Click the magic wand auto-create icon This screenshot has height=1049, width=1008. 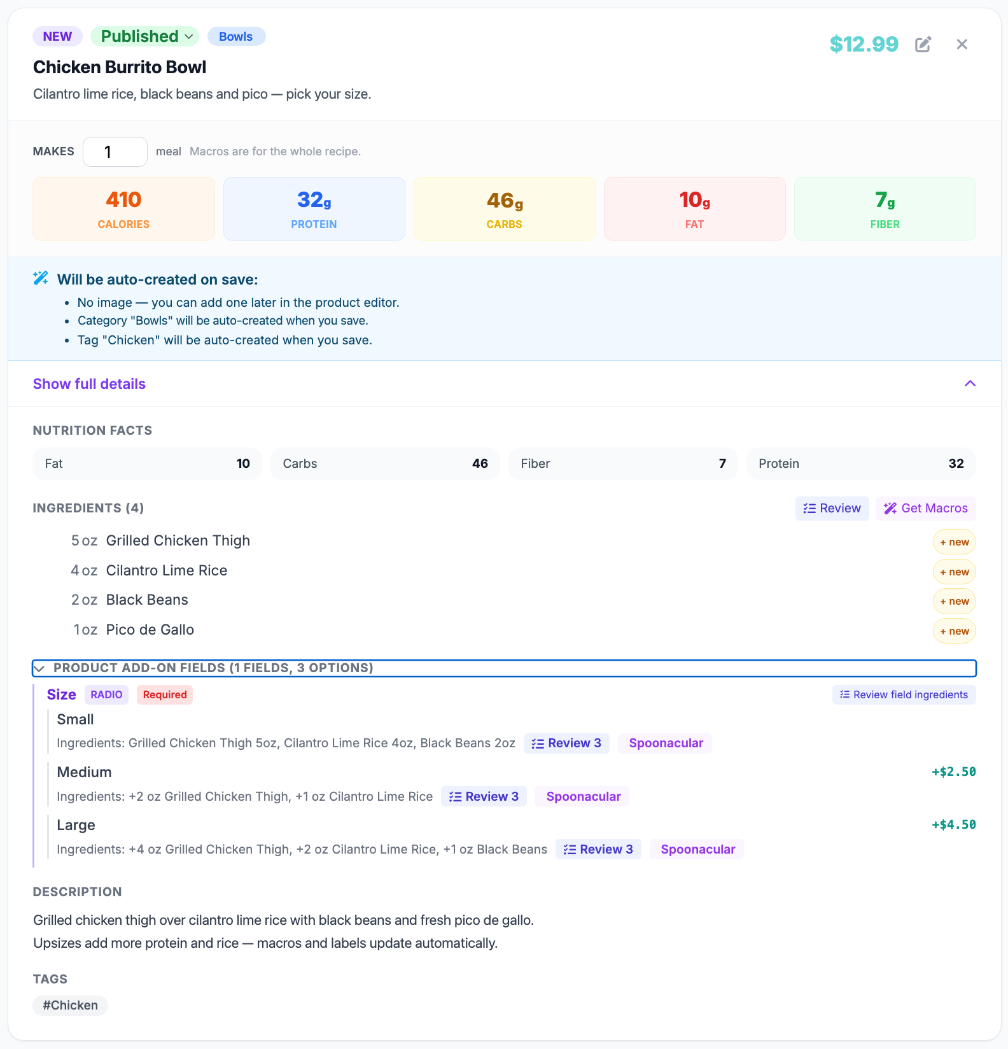coord(41,278)
